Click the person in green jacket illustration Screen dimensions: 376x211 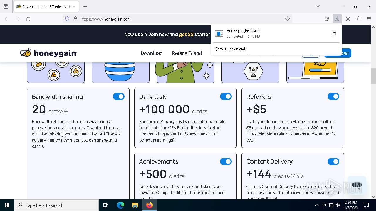tap(185, 72)
